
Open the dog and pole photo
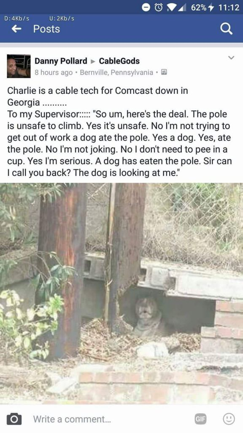point(121,293)
